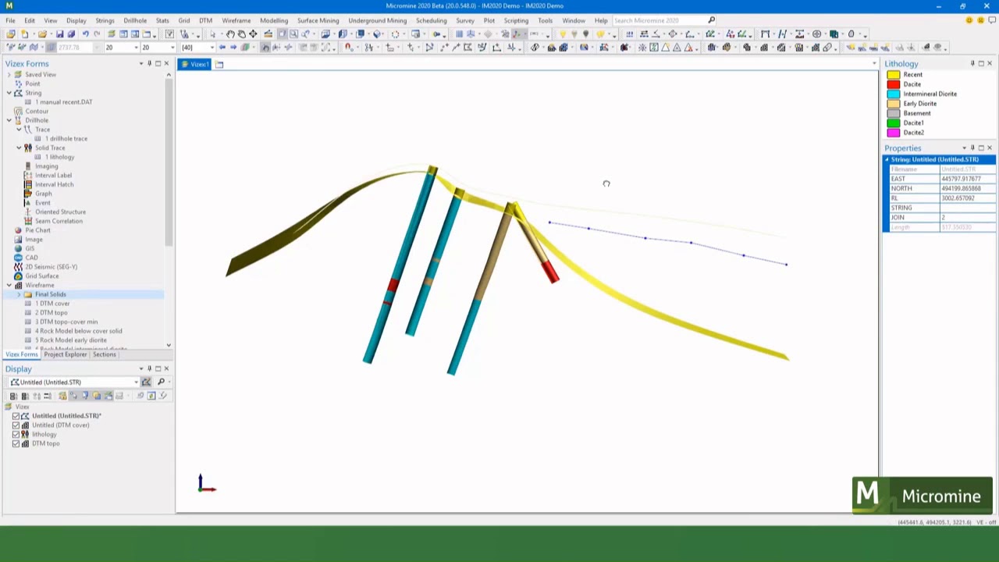999x562 pixels.
Task: Open the Wireframe menu
Action: click(x=236, y=20)
